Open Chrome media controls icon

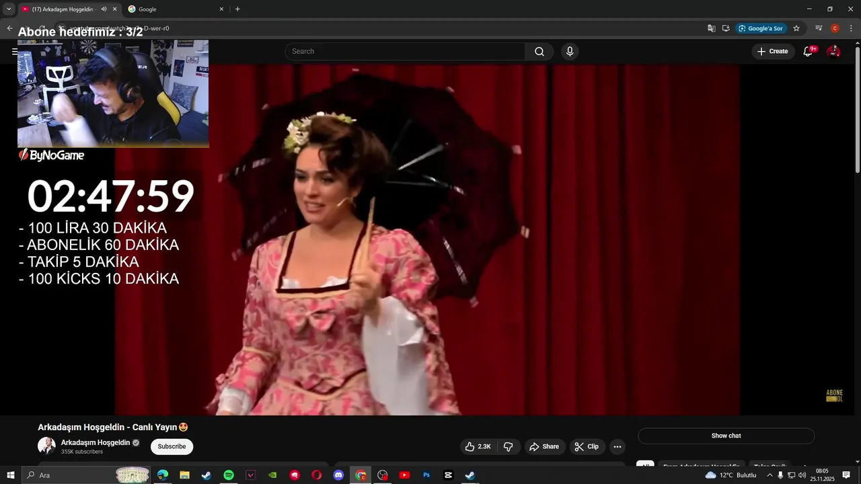tap(819, 28)
